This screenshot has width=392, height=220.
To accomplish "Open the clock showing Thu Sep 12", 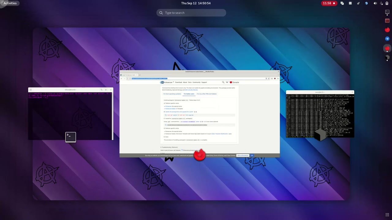I will (196, 3).
